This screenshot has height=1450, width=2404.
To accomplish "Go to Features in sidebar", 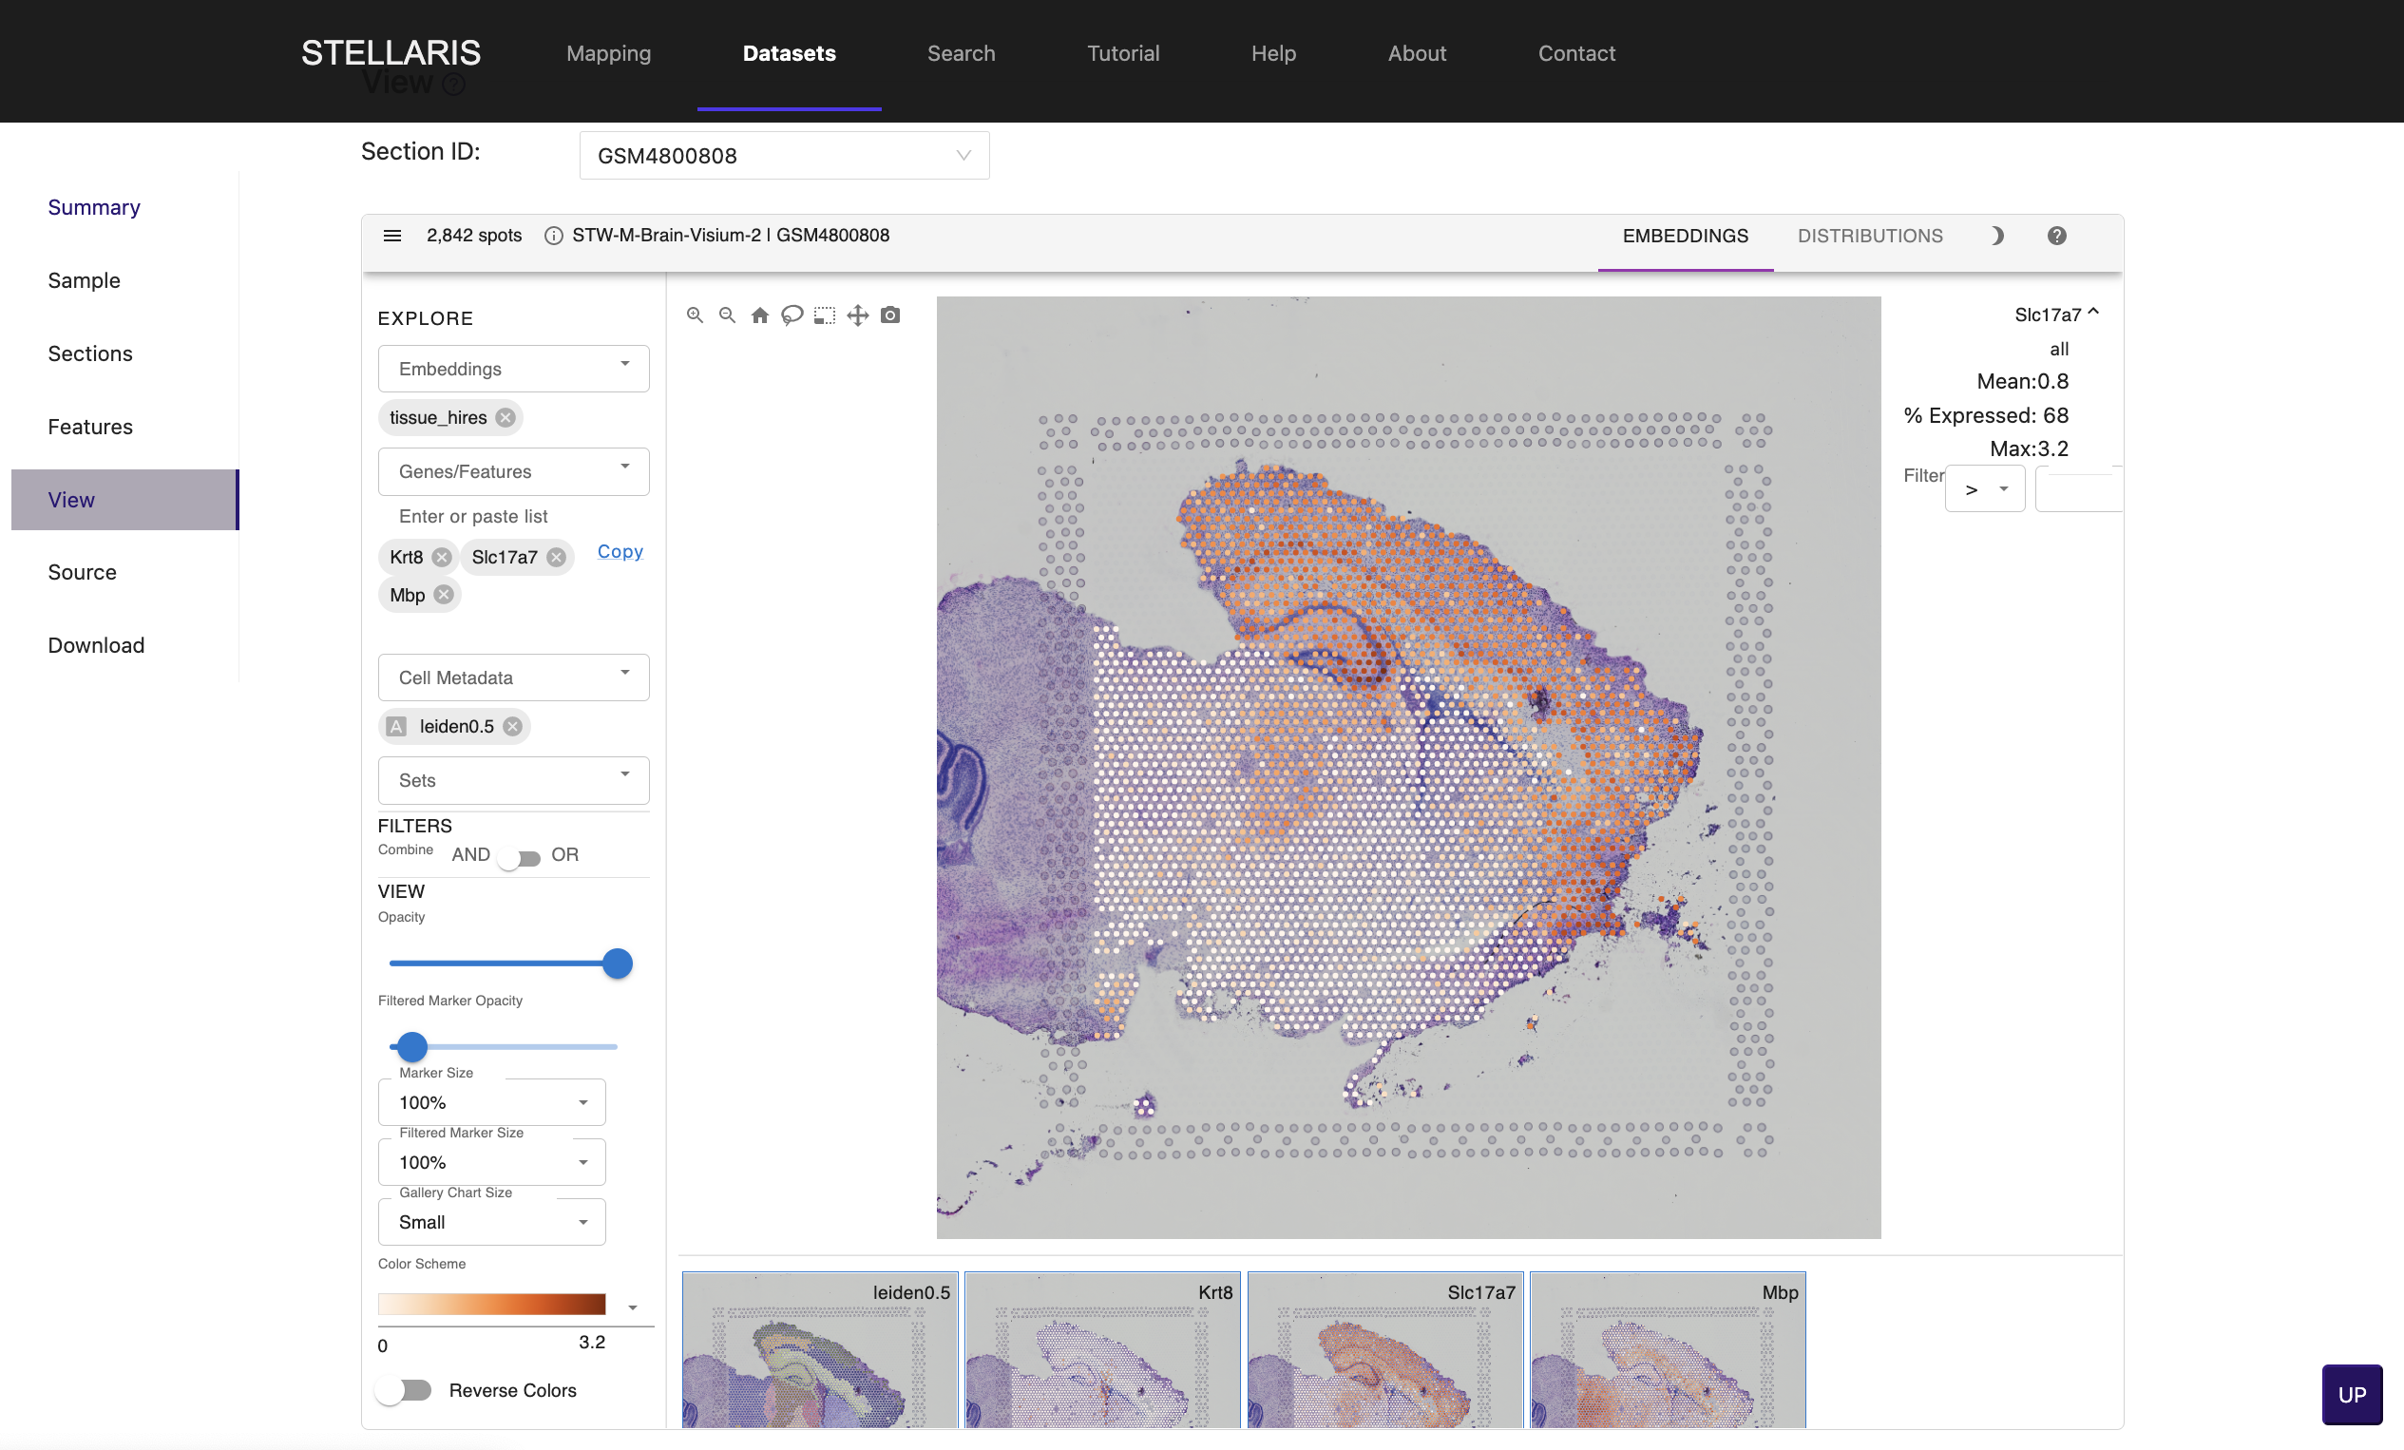I will 89,427.
